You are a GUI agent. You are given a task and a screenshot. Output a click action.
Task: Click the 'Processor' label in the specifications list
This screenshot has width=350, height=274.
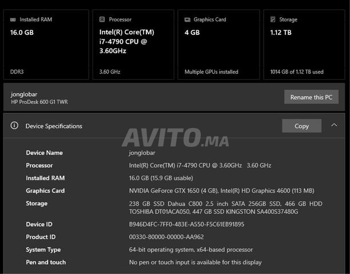point(39,166)
